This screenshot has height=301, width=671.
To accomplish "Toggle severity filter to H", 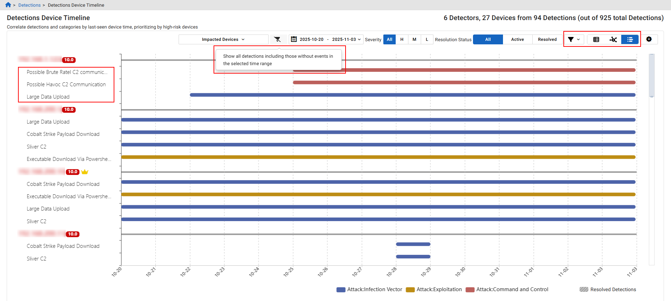I will click(402, 39).
